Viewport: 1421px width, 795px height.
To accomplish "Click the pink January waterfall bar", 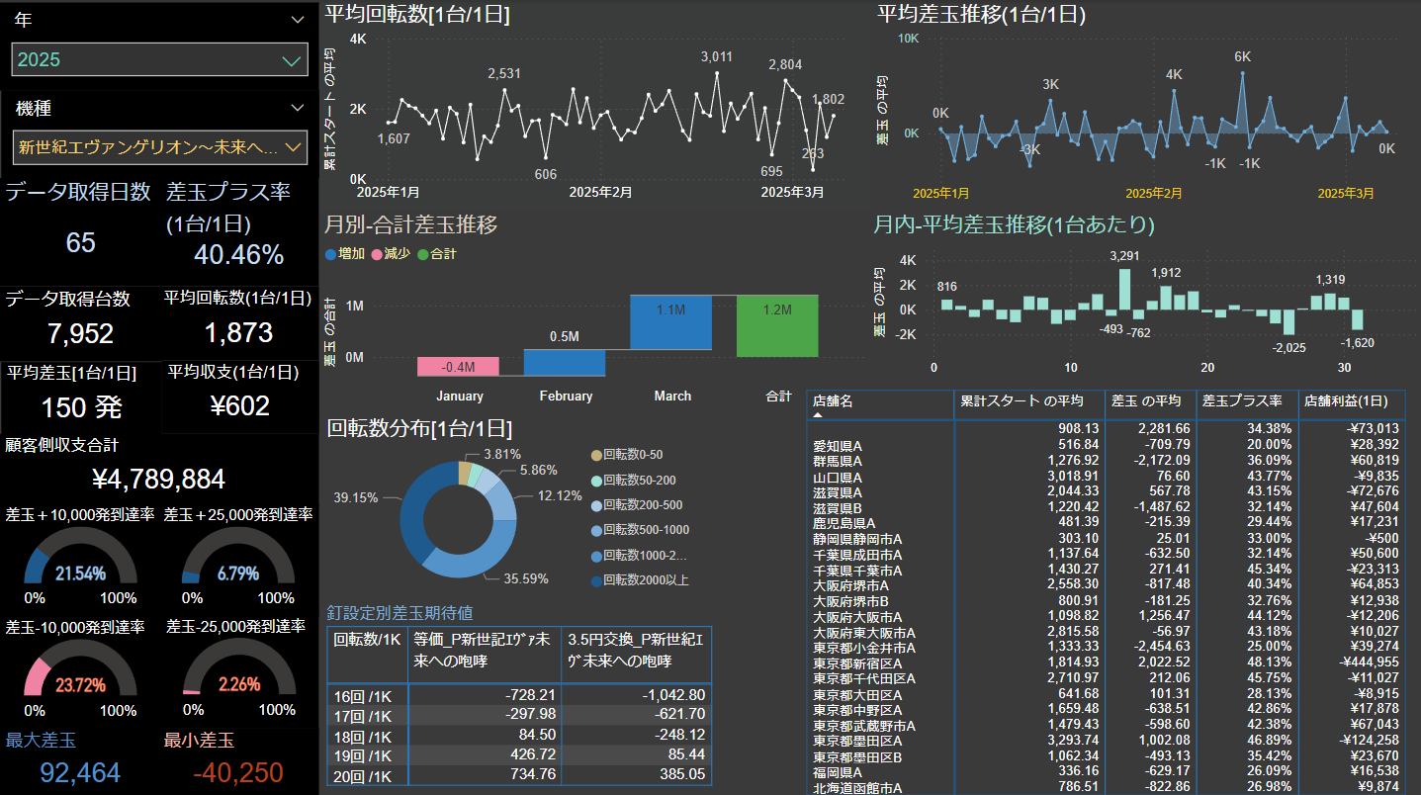I will pos(459,366).
